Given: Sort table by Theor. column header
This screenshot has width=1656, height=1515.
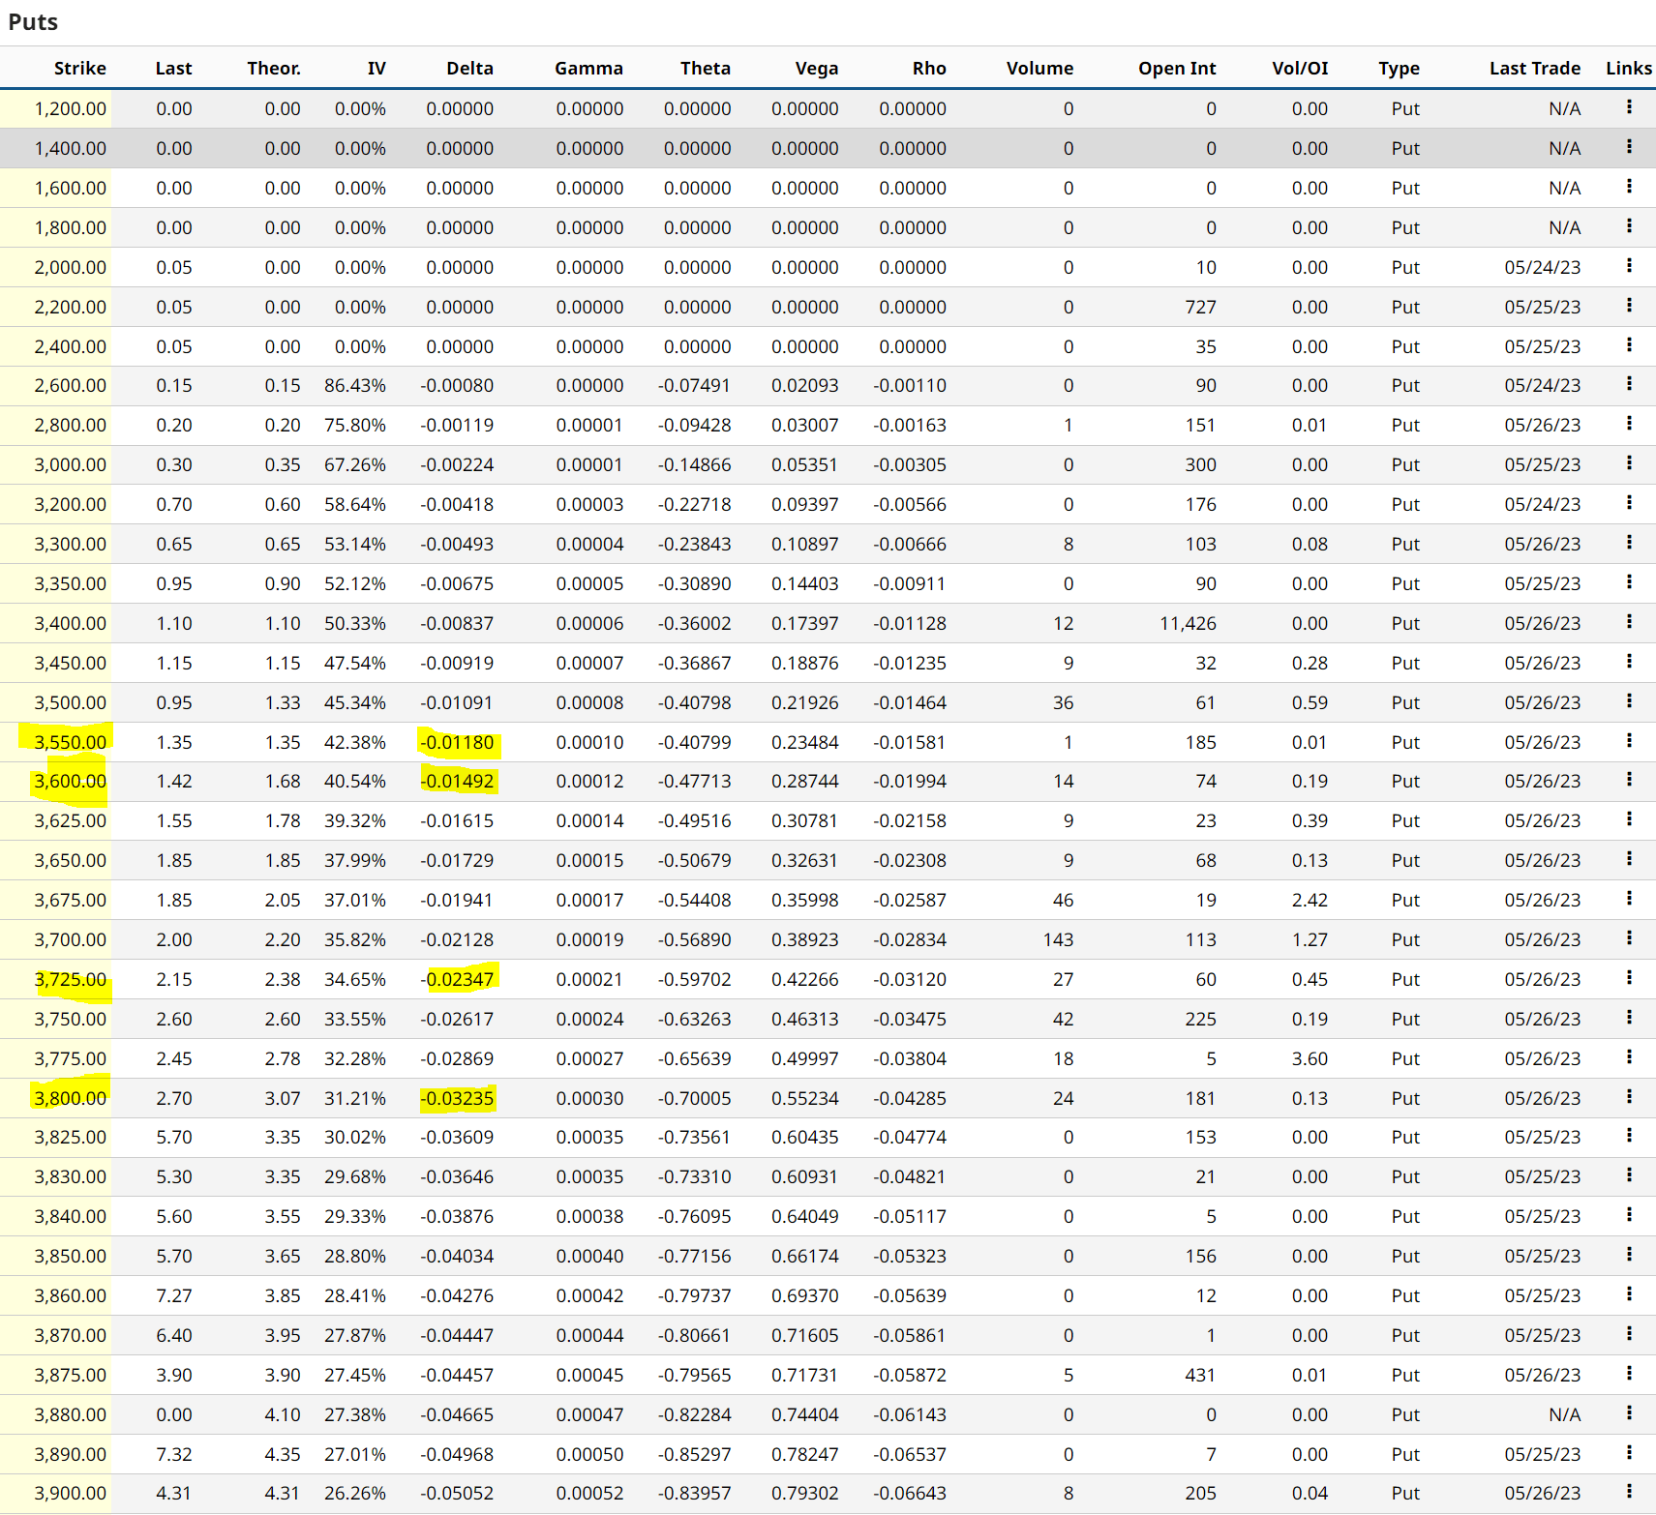Looking at the screenshot, I should pyautogui.click(x=274, y=68).
